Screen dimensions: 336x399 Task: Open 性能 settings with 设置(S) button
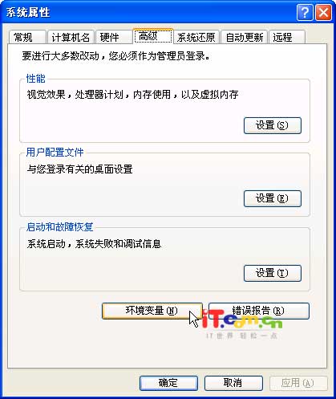click(x=273, y=125)
